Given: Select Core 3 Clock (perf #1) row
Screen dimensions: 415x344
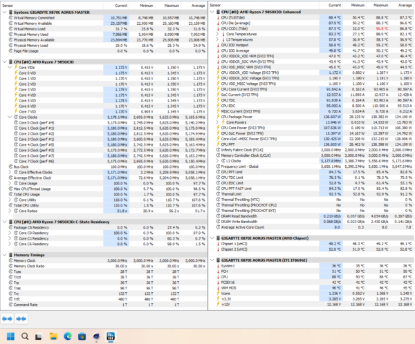Looking at the screenshot, I should tap(104, 139).
